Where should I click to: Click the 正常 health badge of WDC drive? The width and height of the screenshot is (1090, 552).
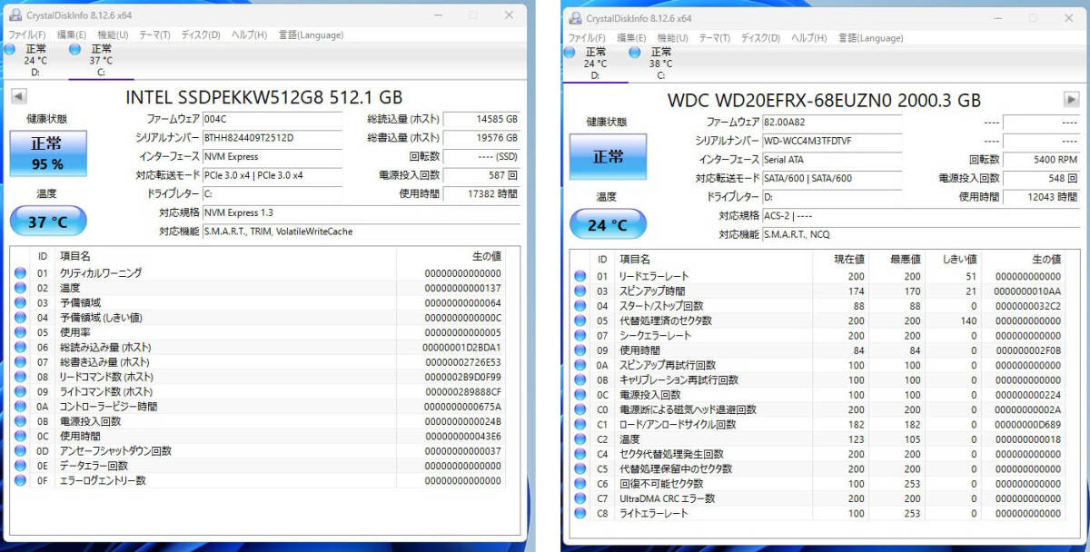(607, 156)
